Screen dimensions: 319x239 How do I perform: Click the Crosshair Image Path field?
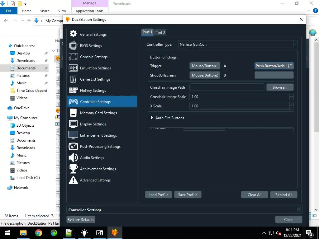(x=227, y=87)
